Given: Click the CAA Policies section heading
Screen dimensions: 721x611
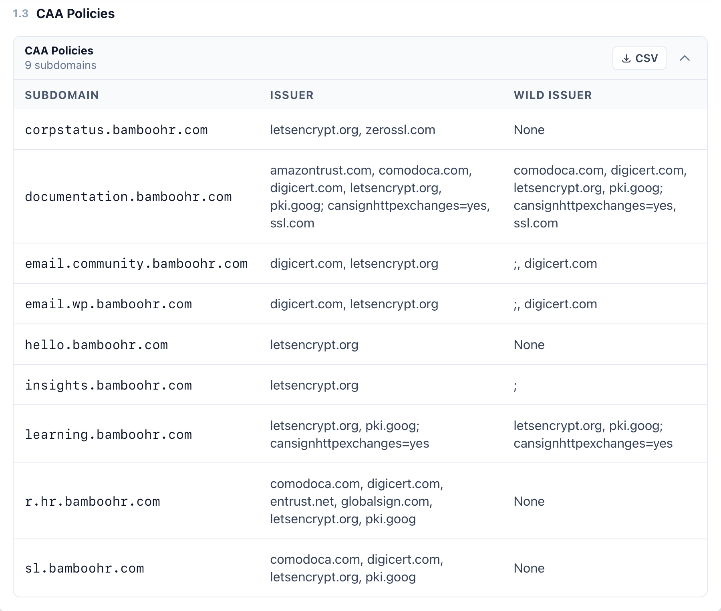Looking at the screenshot, I should [x=75, y=14].
